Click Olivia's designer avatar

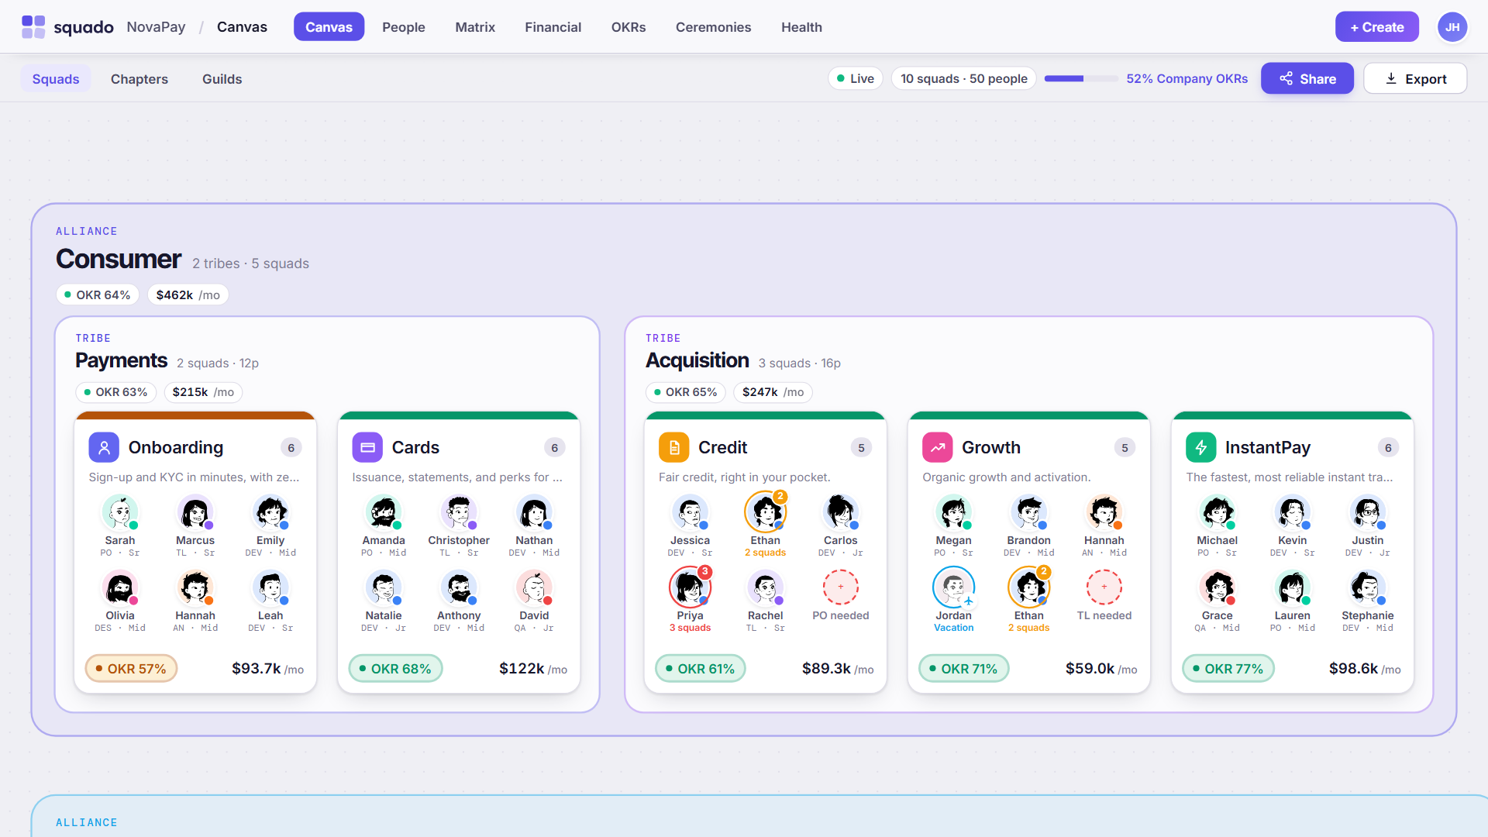120,587
